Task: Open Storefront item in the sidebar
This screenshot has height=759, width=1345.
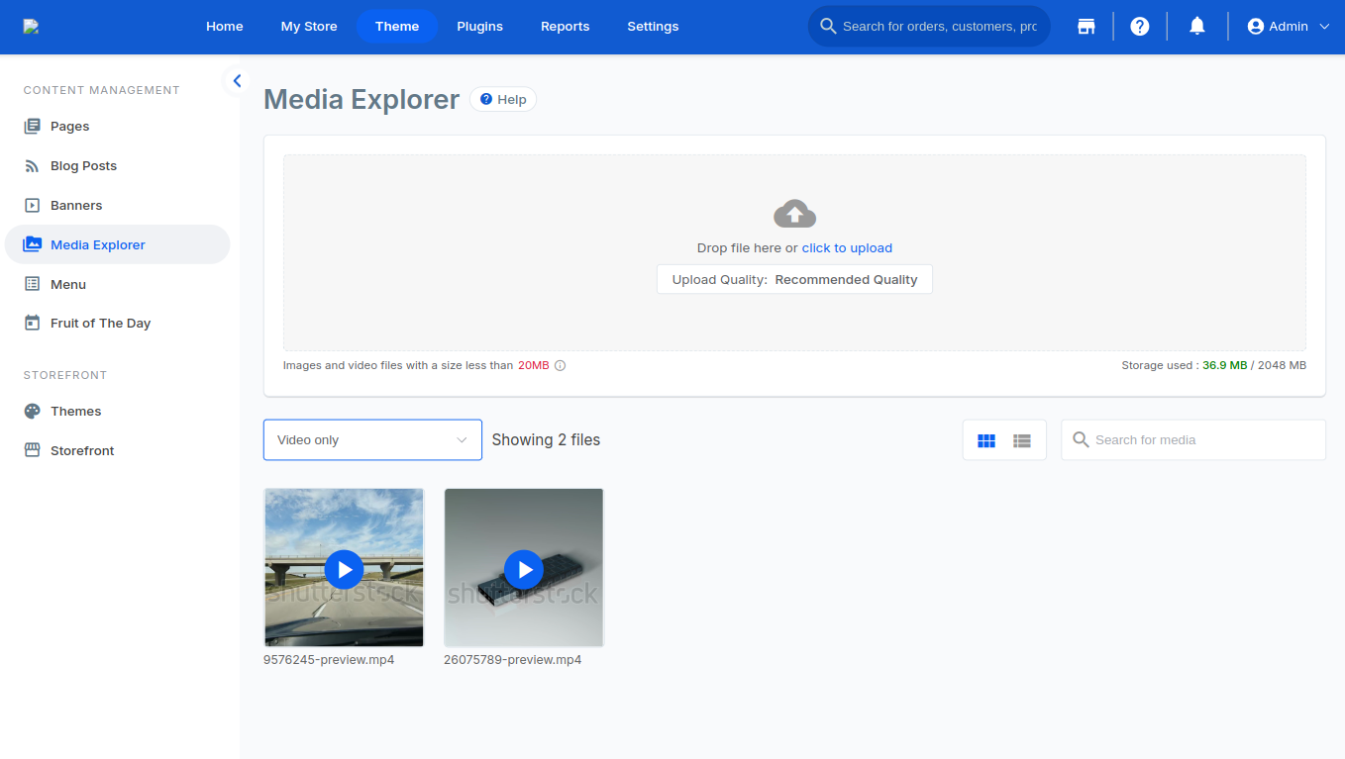Action: tap(117, 451)
